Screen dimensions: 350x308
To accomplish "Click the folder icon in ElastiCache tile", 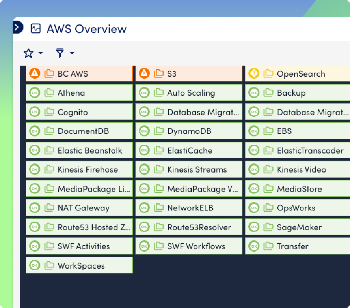I will [159, 150].
